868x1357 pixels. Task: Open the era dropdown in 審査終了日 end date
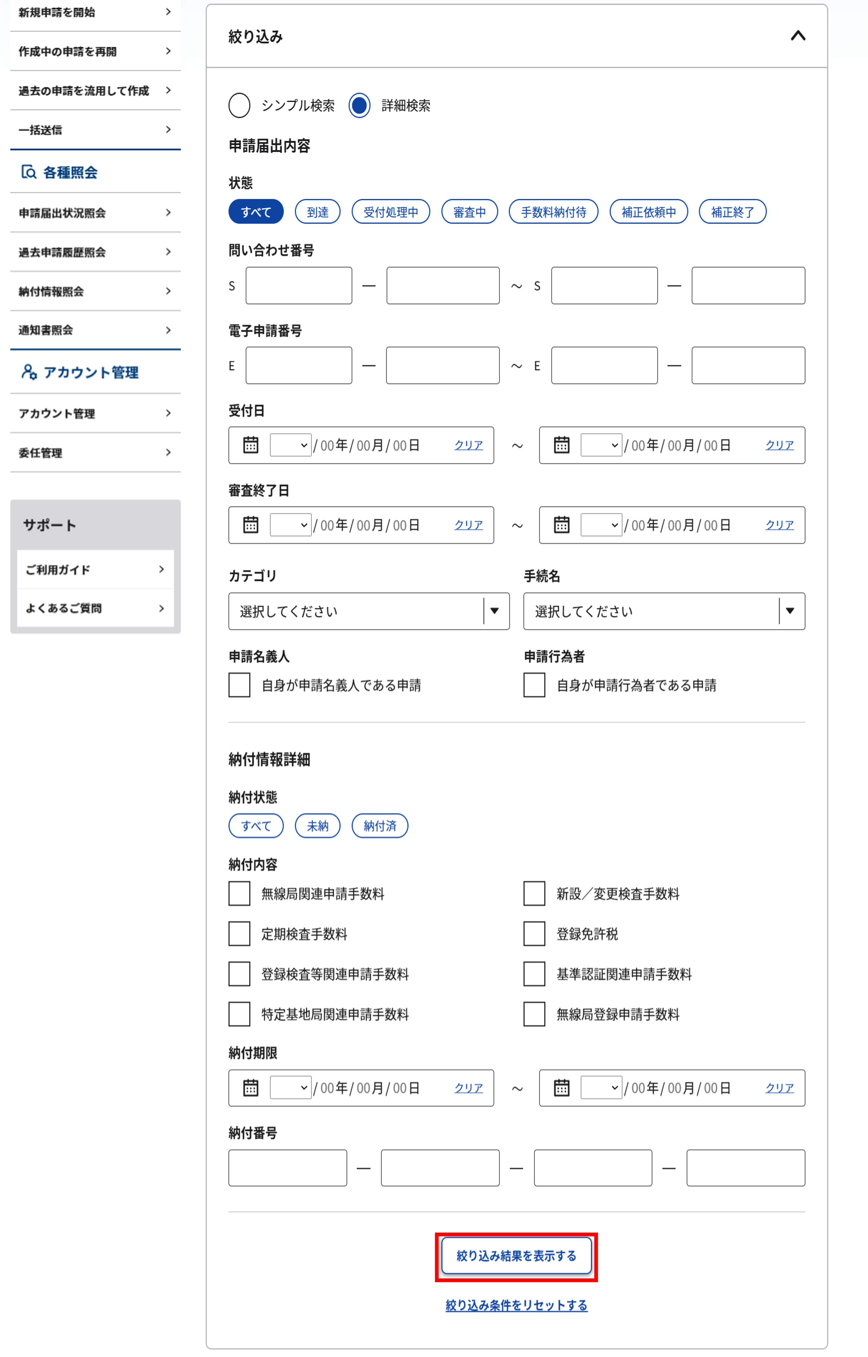[x=601, y=525]
